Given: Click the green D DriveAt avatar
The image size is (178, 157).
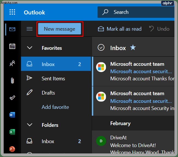Looking at the screenshot, I should tap(101, 141).
